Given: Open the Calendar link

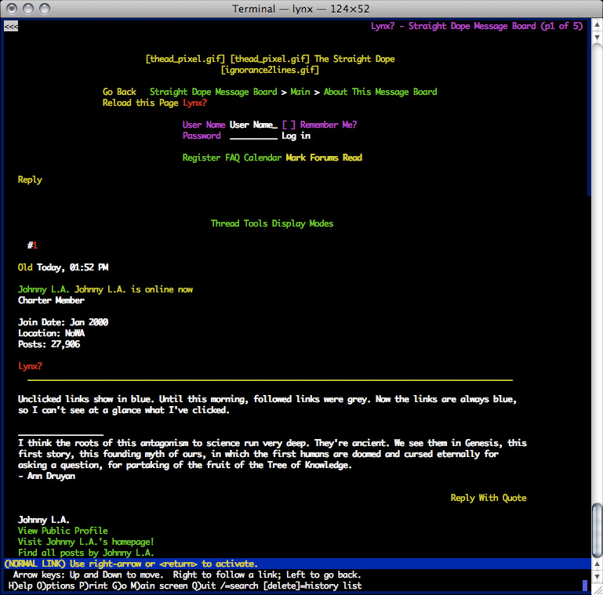Looking at the screenshot, I should point(263,158).
